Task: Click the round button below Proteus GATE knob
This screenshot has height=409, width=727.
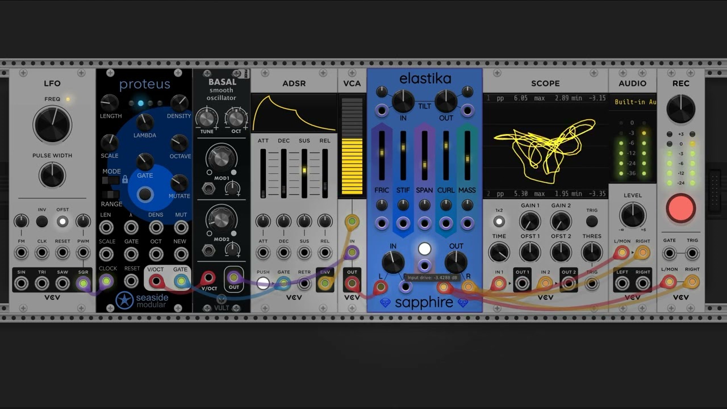Action: pos(145,194)
